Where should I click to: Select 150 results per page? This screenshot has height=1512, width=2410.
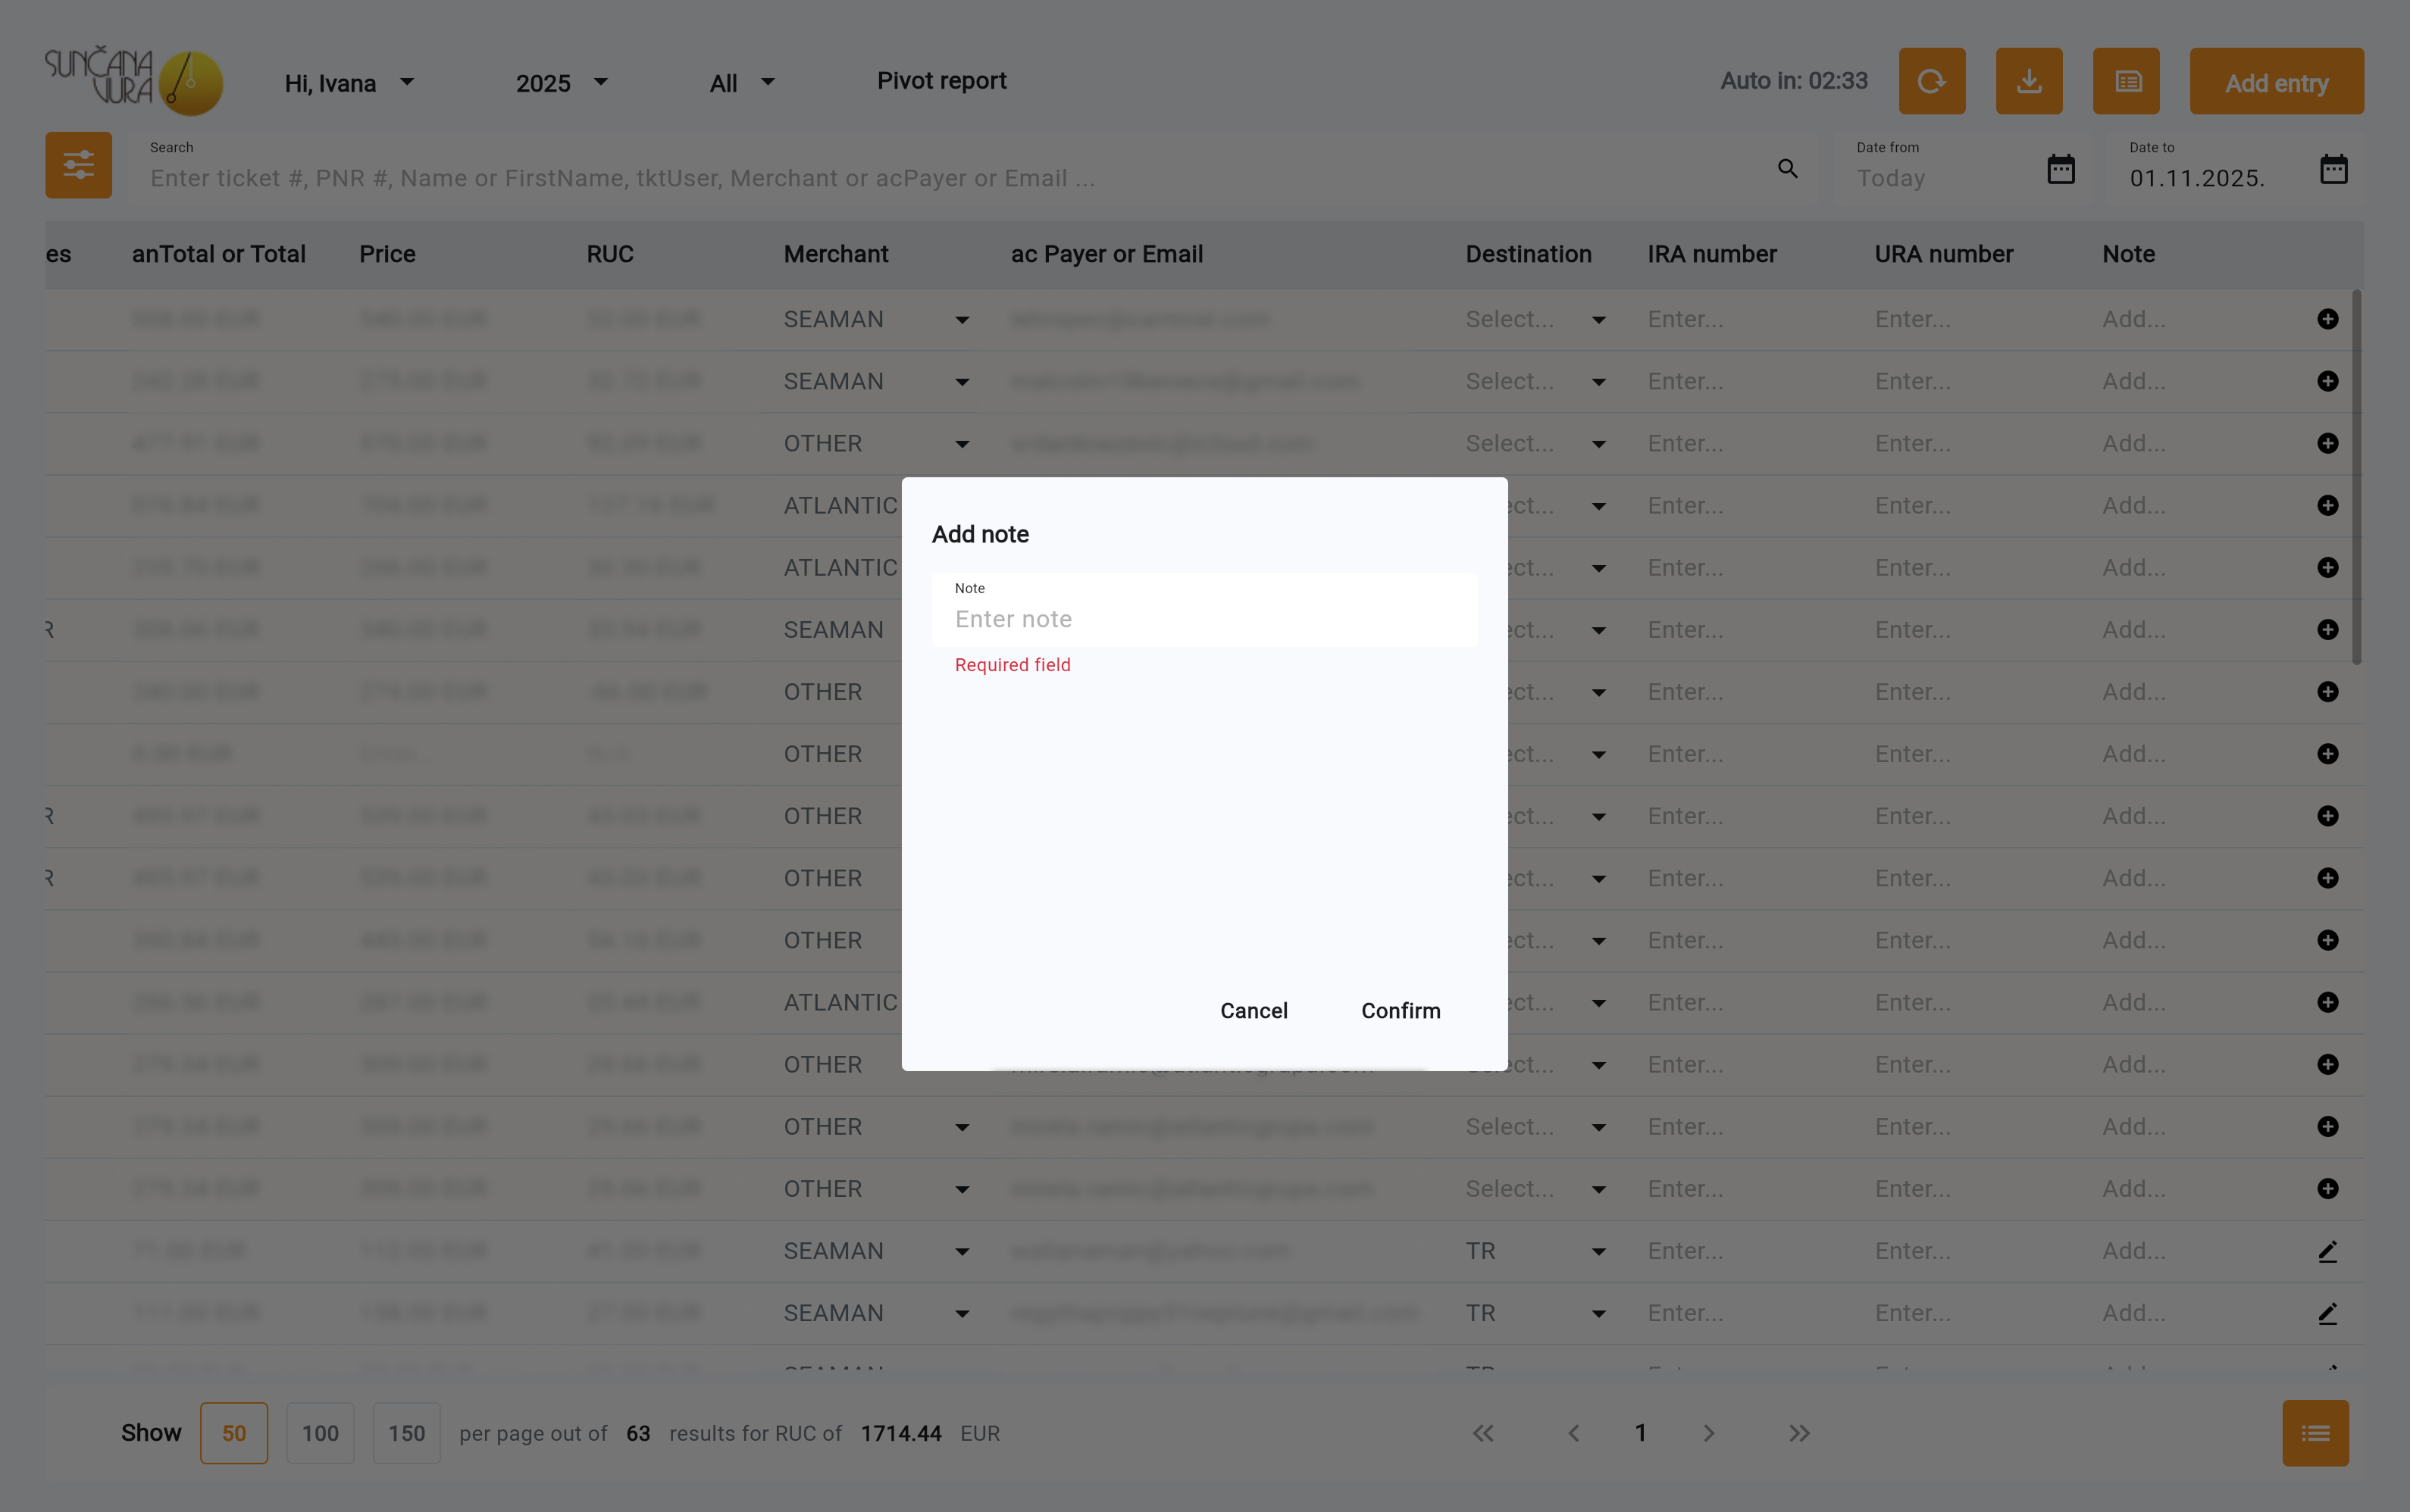click(406, 1433)
